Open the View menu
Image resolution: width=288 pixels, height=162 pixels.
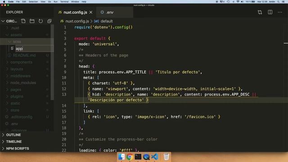[43, 2]
